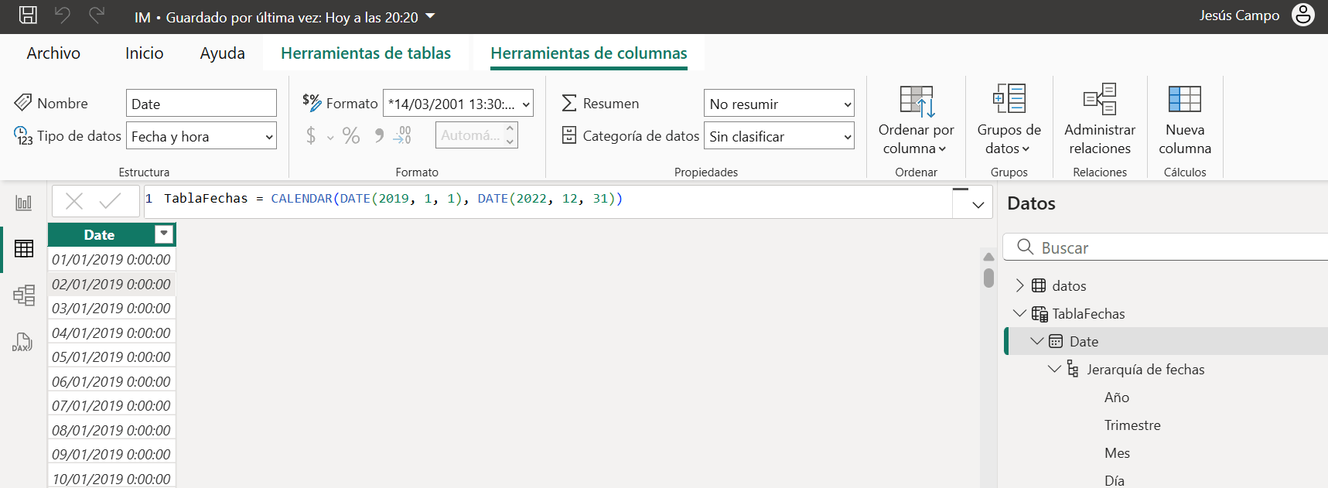Apply currency format with the dollar icon
The height and width of the screenshot is (488, 1328).
point(311,136)
